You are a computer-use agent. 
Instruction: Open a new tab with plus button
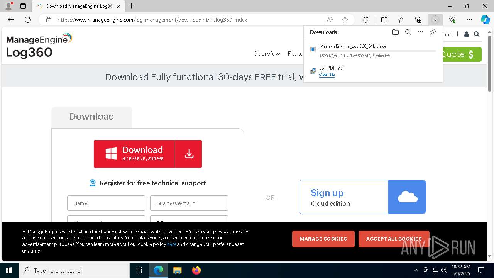[131, 6]
